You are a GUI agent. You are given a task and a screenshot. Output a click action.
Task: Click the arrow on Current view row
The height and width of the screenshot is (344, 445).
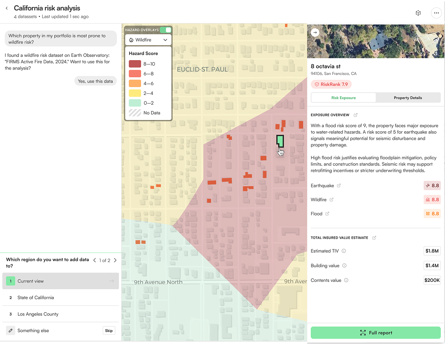(x=112, y=281)
